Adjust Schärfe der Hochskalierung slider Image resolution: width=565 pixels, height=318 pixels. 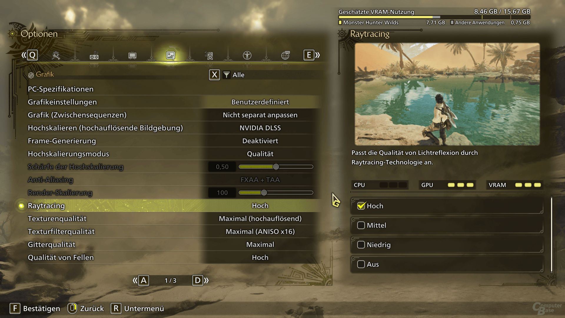[275, 167]
